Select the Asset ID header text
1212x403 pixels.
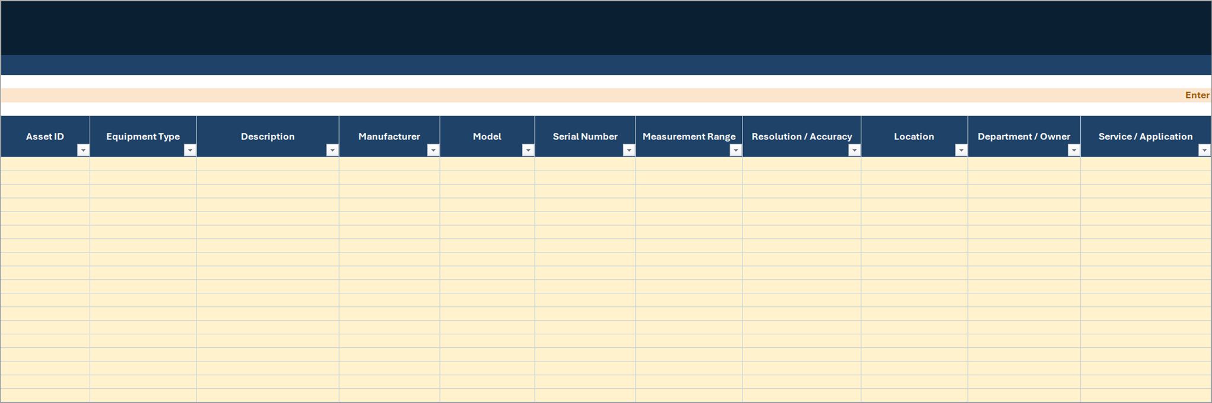click(x=45, y=136)
